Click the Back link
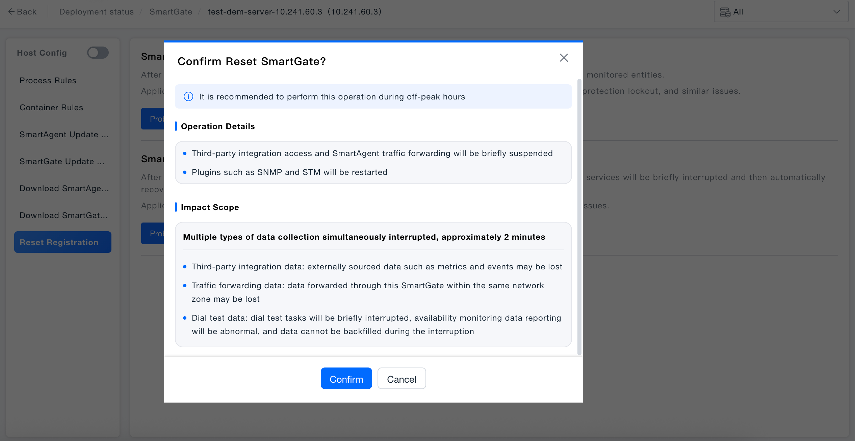Image resolution: width=855 pixels, height=441 pixels. 22,12
